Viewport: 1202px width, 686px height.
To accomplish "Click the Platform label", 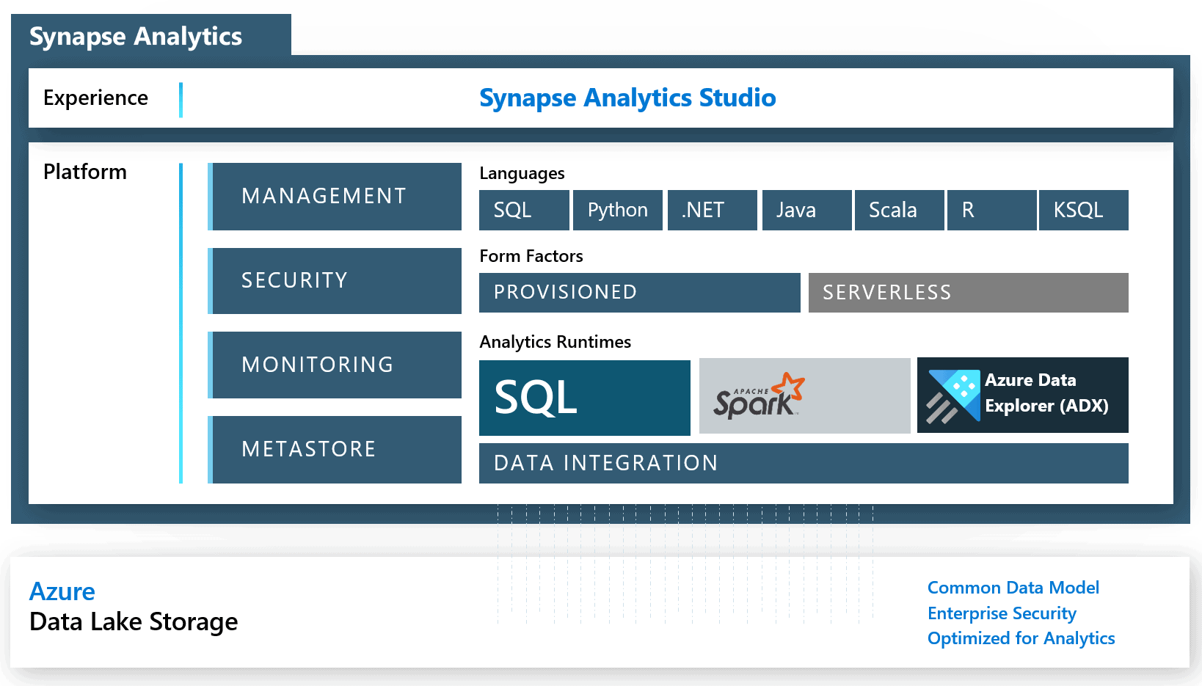I will click(85, 172).
